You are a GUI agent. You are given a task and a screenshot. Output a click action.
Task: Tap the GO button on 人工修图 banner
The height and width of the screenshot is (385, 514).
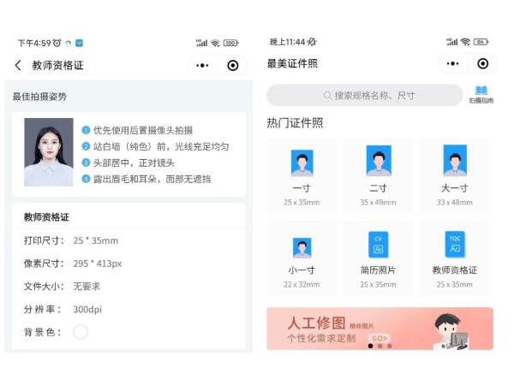click(379, 338)
